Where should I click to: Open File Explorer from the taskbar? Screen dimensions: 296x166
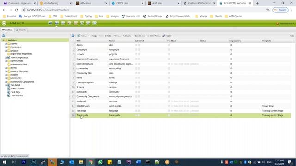(x=81, y=162)
